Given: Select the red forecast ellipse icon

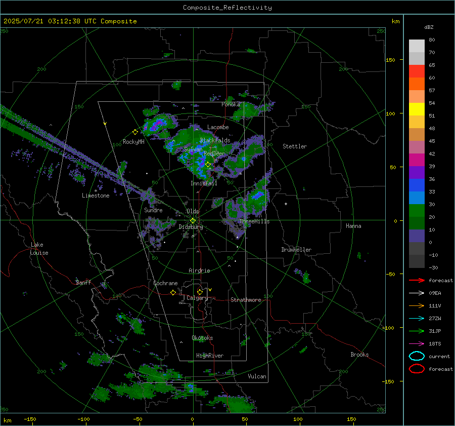Looking at the screenshot, I should [x=417, y=369].
